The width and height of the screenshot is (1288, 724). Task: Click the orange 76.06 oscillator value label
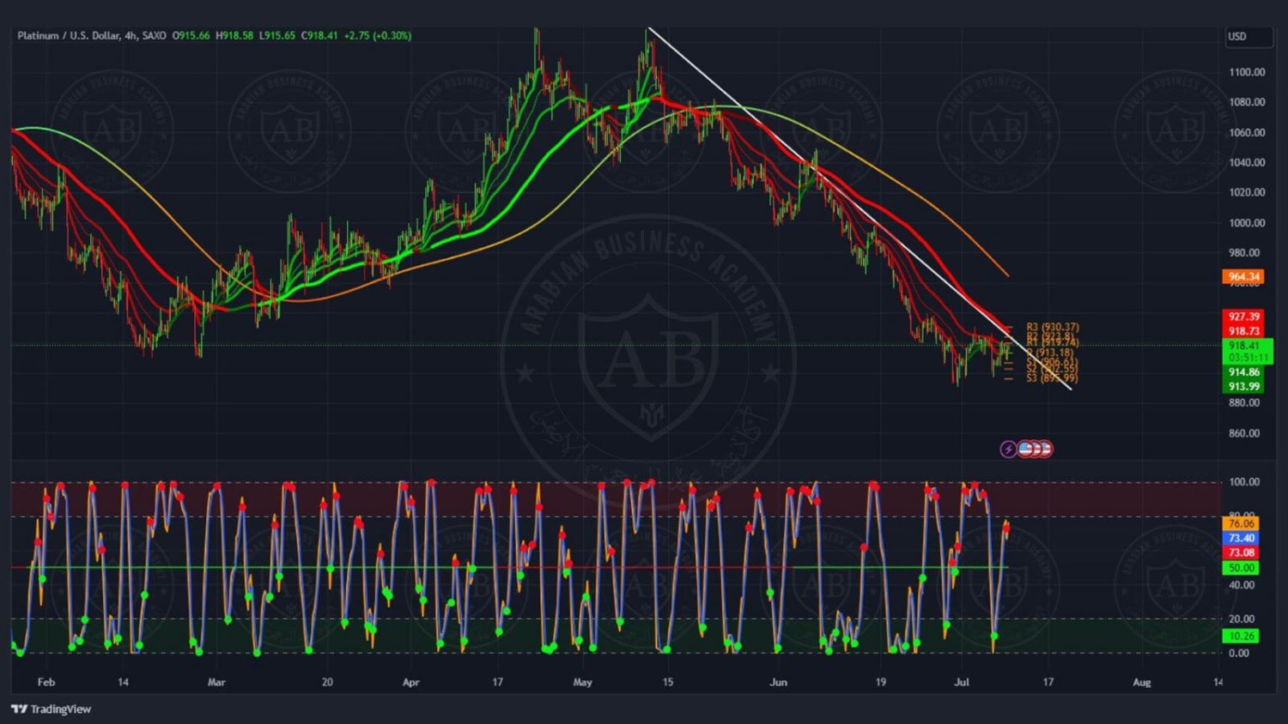(x=1241, y=523)
